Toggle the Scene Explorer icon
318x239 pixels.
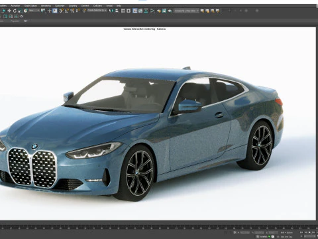(123, 11)
